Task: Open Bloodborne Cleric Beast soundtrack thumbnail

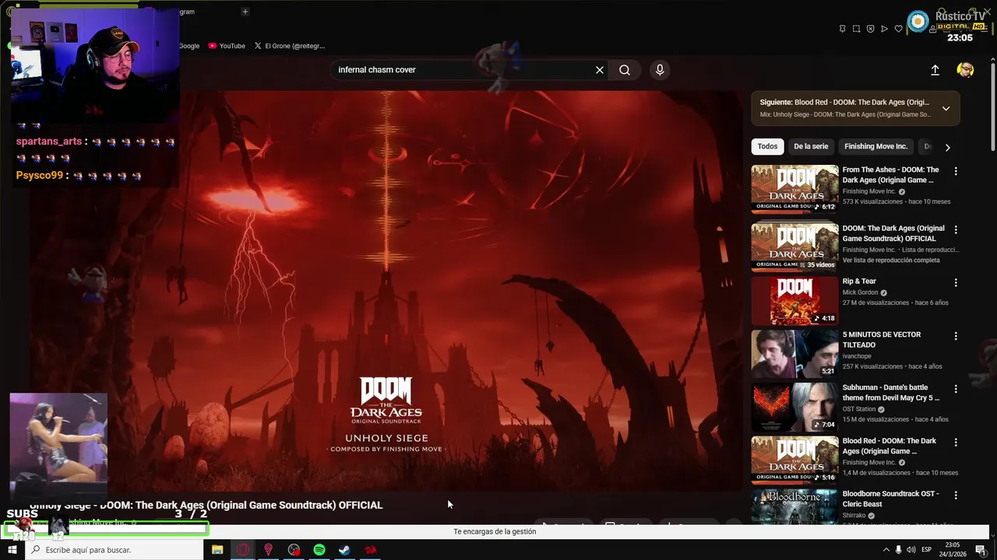Action: pos(794,506)
